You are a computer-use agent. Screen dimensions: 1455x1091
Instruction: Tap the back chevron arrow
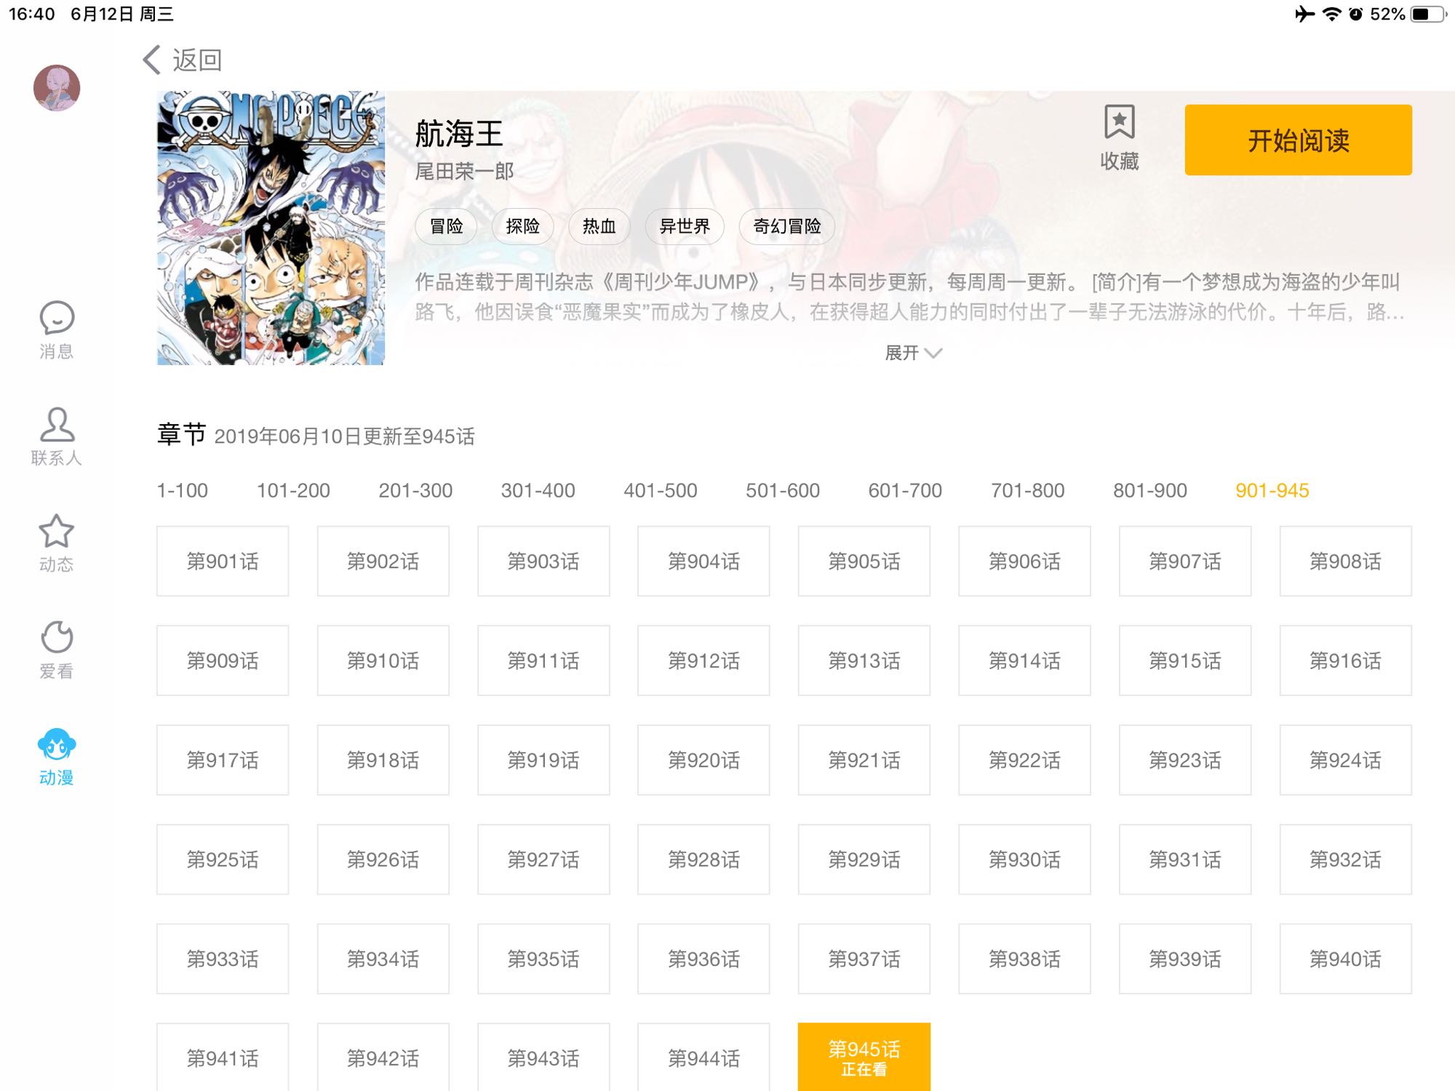pyautogui.click(x=152, y=60)
